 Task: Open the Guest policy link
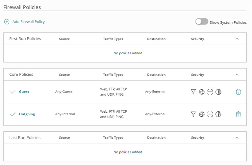(x=24, y=92)
